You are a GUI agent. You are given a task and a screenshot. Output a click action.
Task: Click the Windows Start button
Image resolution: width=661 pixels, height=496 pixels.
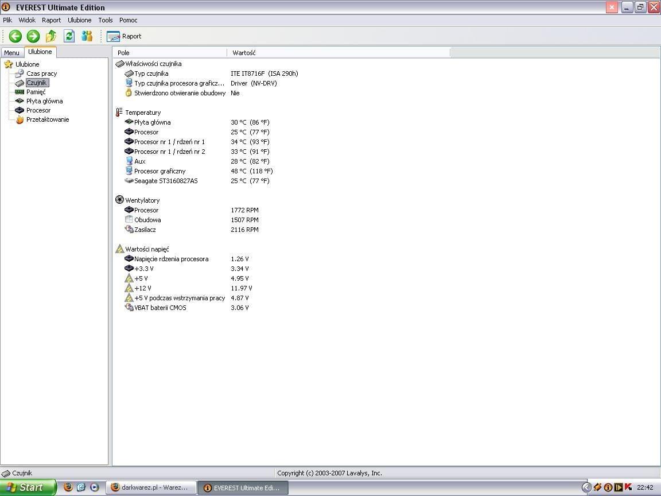28,487
